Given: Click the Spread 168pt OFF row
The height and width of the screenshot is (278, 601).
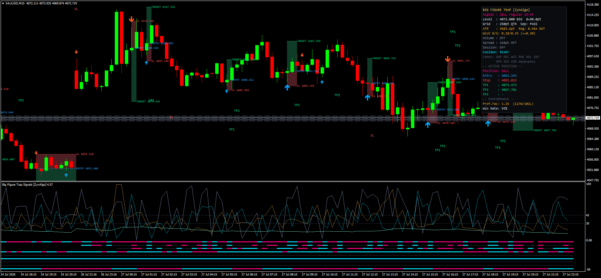Looking at the screenshot, I should (499, 43).
